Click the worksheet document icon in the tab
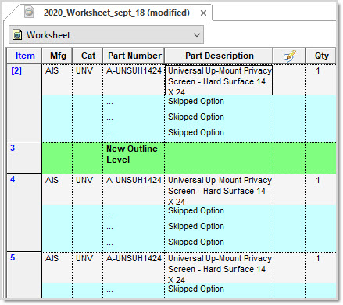Viewport: 343px width, 305px height. pyautogui.click(x=29, y=12)
